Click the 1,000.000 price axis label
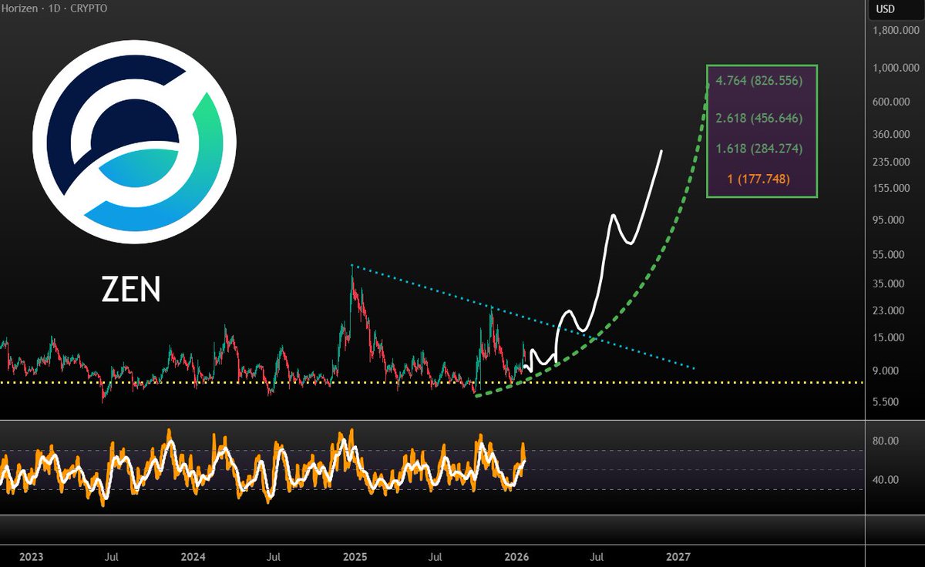This screenshot has height=567, width=925. (x=895, y=68)
